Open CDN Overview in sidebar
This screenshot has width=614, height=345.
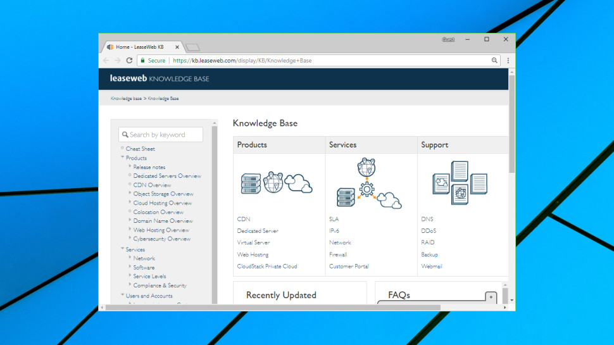[152, 185]
